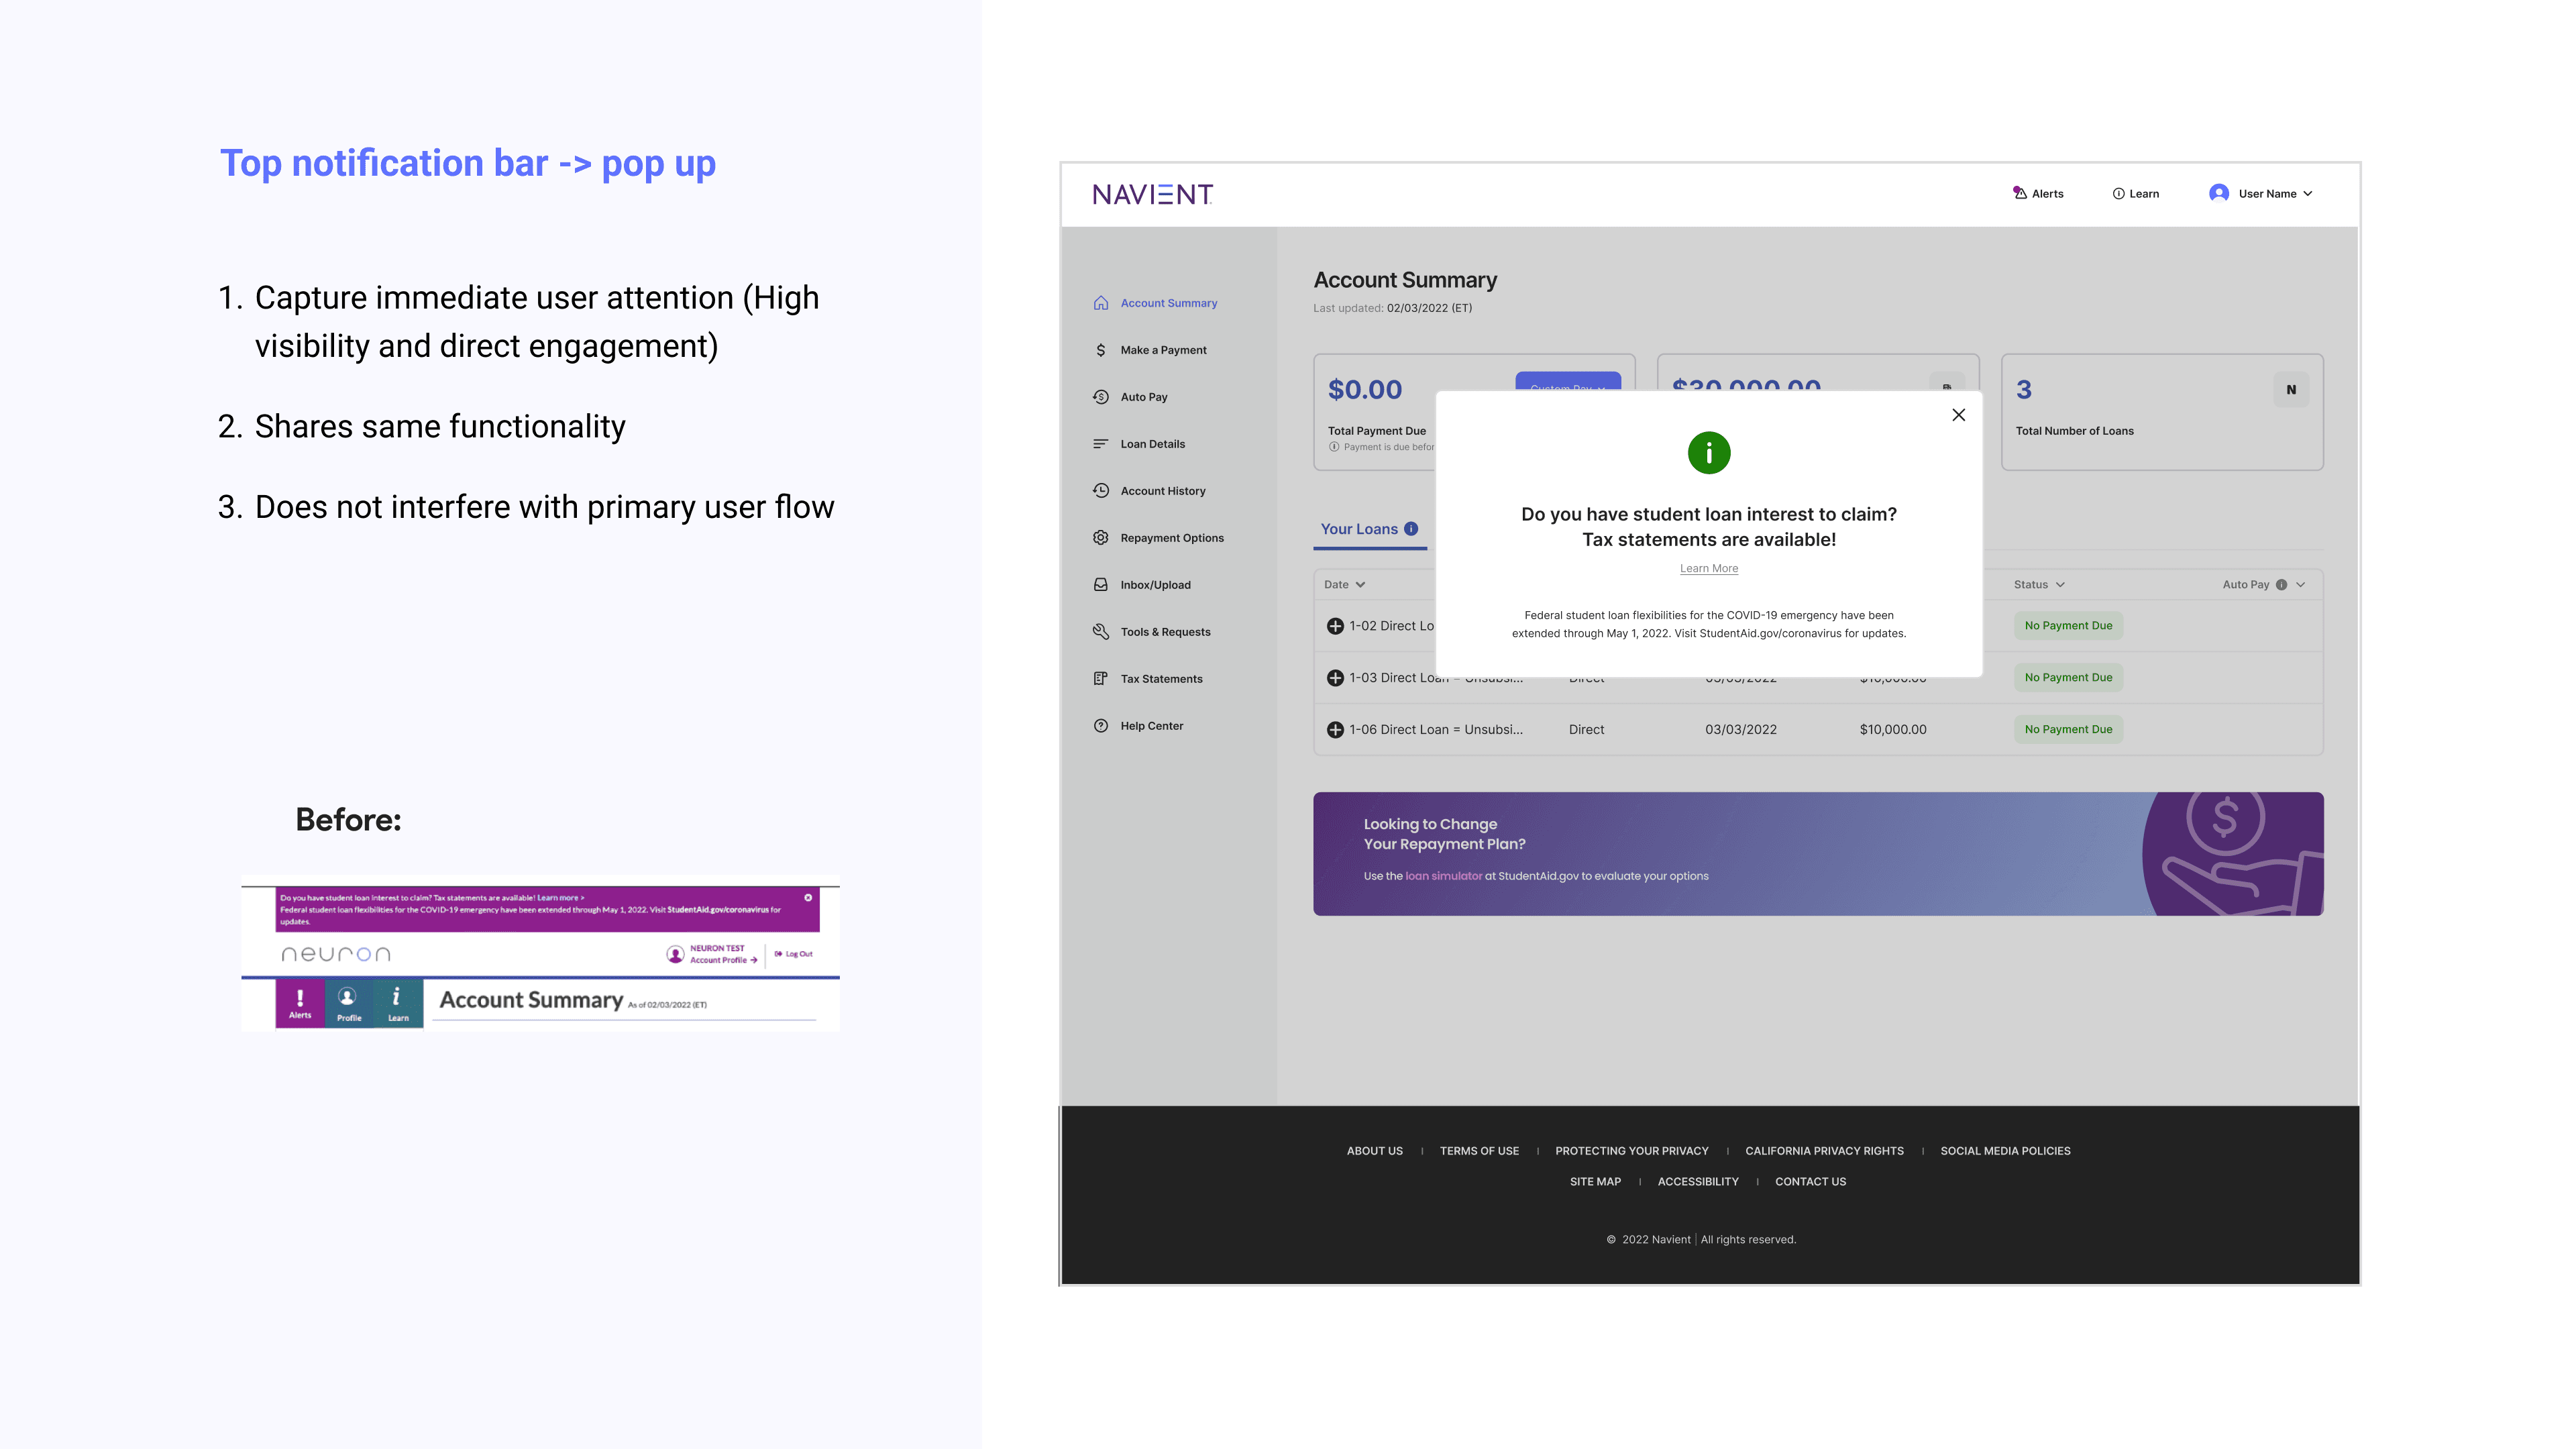Viewport: 2576px width, 1449px height.
Task: Open the Auto Pay column chevron
Action: (2301, 585)
